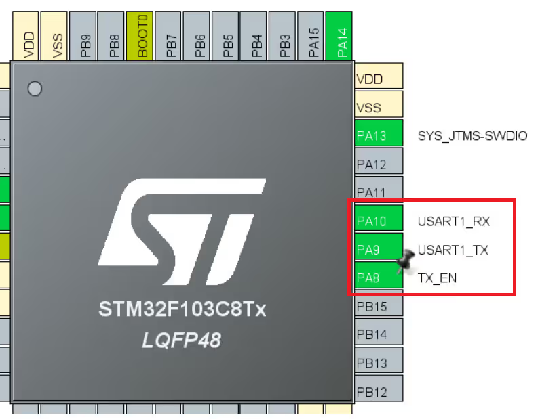Click the pushpin icon near PA8
The image size is (538, 419).
[406, 261]
